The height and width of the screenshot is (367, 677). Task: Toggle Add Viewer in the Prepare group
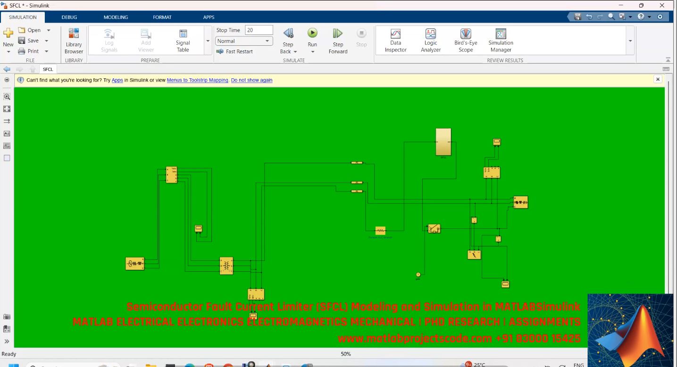[145, 40]
